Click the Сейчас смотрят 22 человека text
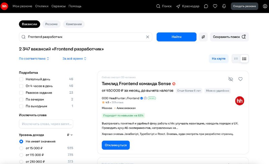Screen dimensions: 269x164 [x=119, y=77]
